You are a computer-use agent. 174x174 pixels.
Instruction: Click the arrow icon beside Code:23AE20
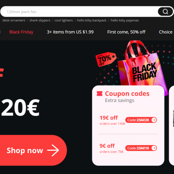(x=154, y=120)
